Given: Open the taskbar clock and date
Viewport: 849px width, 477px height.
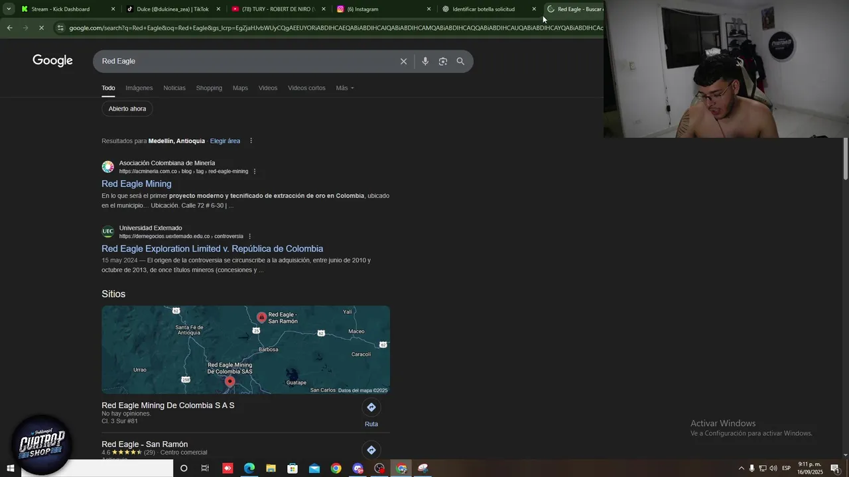Looking at the screenshot, I should [x=810, y=468].
